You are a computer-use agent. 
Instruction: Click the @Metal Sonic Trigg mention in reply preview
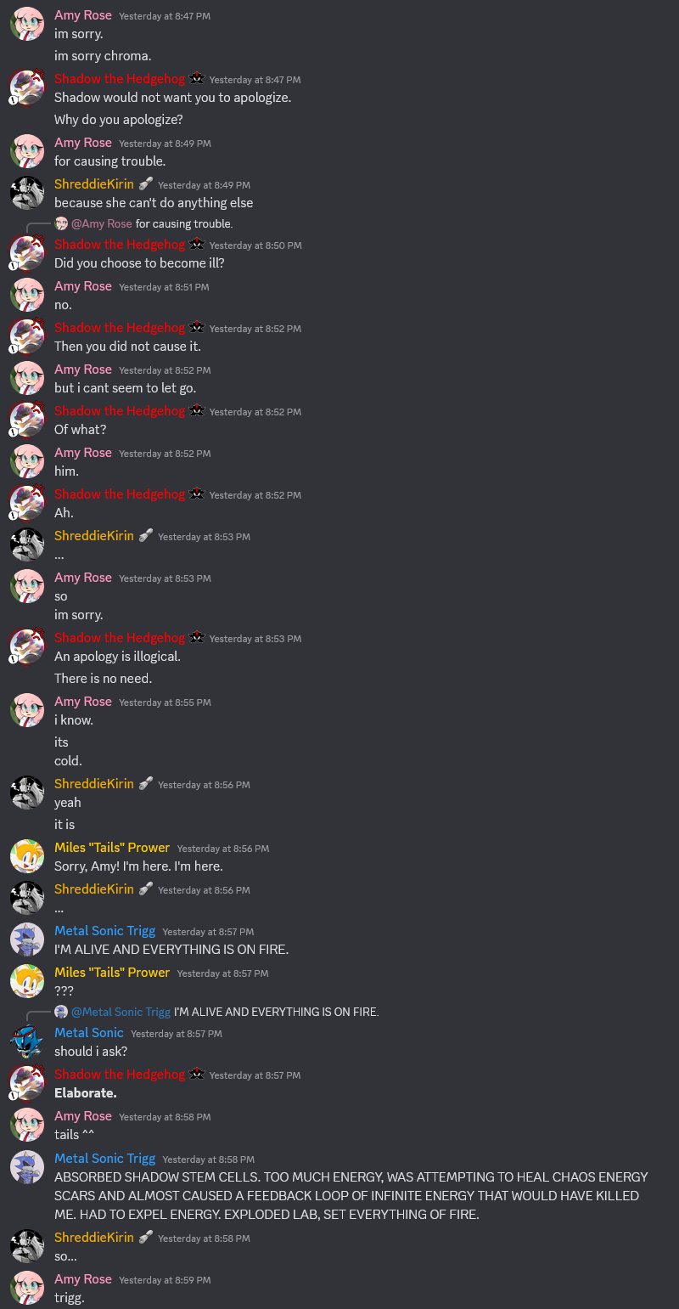click(x=121, y=1012)
